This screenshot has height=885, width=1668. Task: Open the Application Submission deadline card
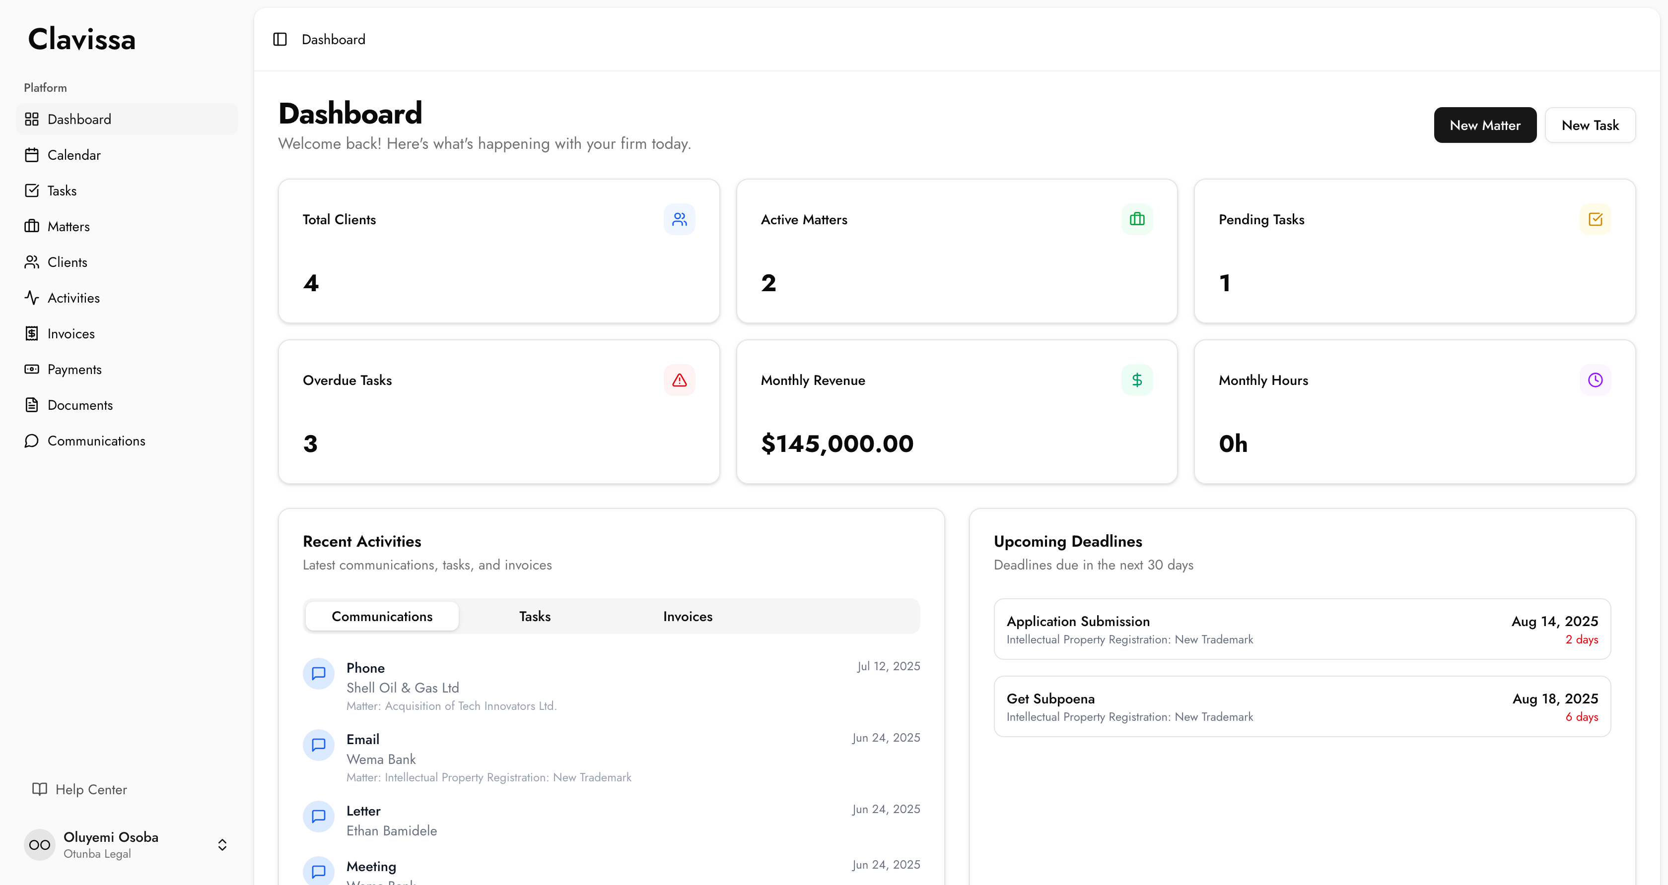click(1302, 630)
